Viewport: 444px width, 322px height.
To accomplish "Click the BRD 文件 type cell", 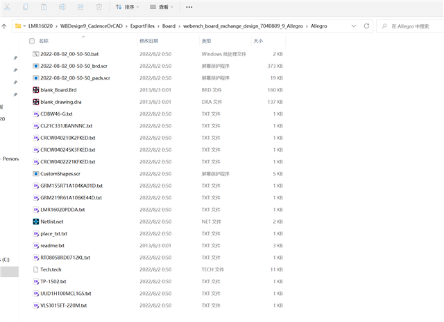I will [x=212, y=90].
